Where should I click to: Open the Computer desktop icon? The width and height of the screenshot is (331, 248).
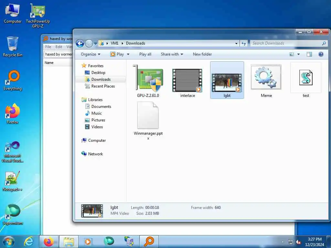[13, 13]
